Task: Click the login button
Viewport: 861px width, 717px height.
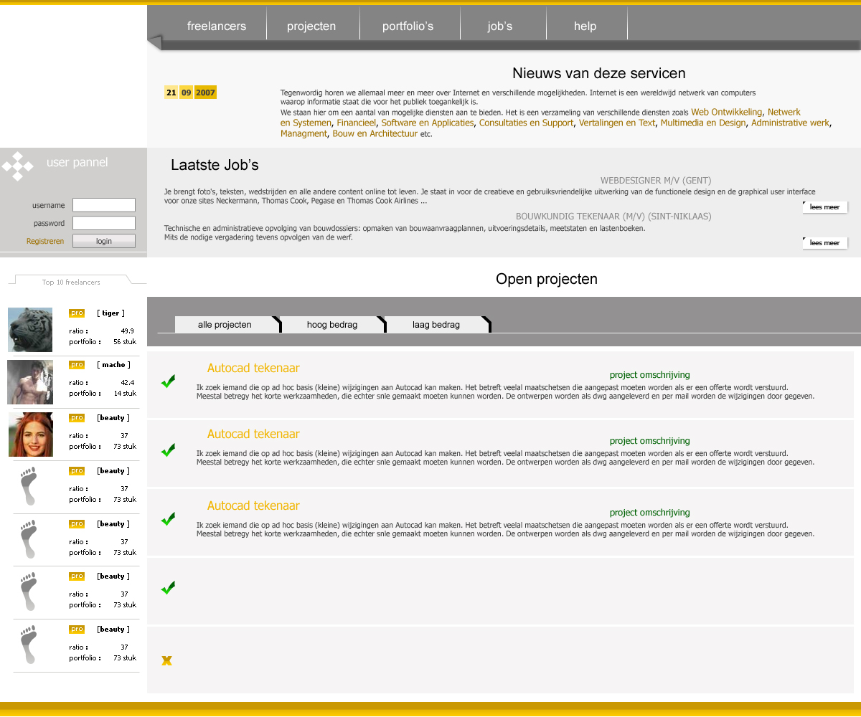Action: (104, 241)
